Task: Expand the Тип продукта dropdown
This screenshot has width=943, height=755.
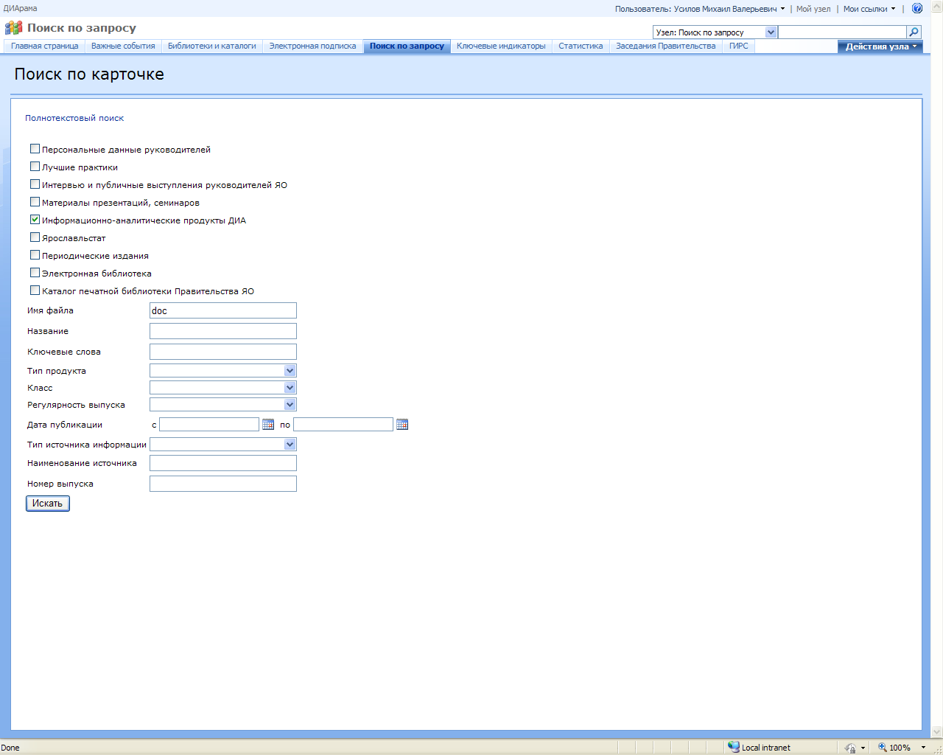Action: [x=290, y=371]
